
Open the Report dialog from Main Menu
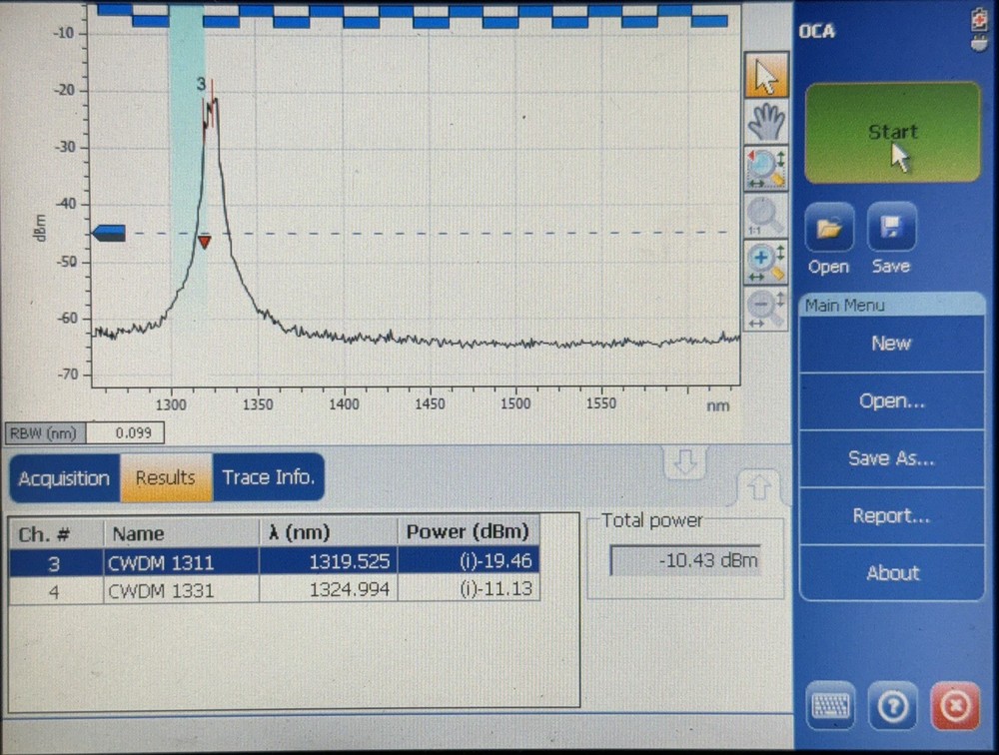[x=892, y=514]
